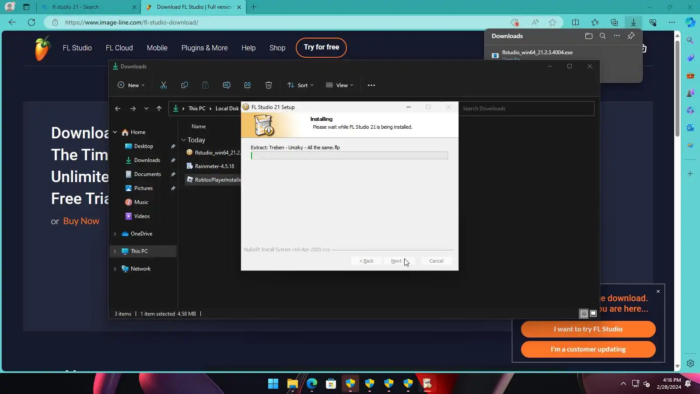700x394 pixels.
Task: Click 'I want to try FL Studio' button
Action: [x=588, y=329]
